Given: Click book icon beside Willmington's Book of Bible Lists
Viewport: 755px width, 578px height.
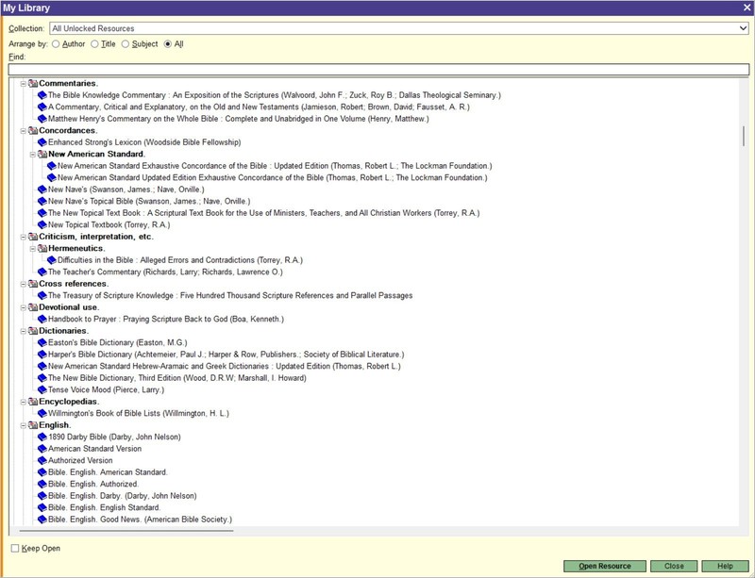Looking at the screenshot, I should coord(42,413).
